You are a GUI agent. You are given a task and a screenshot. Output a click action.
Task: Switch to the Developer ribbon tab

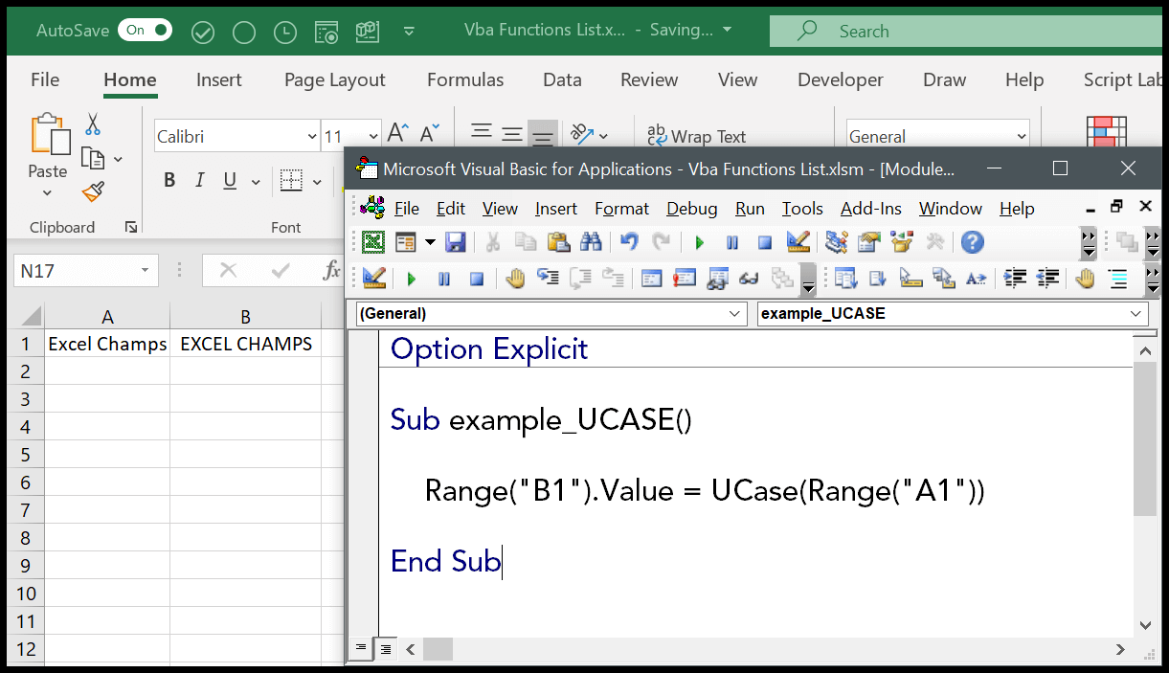[x=840, y=79]
